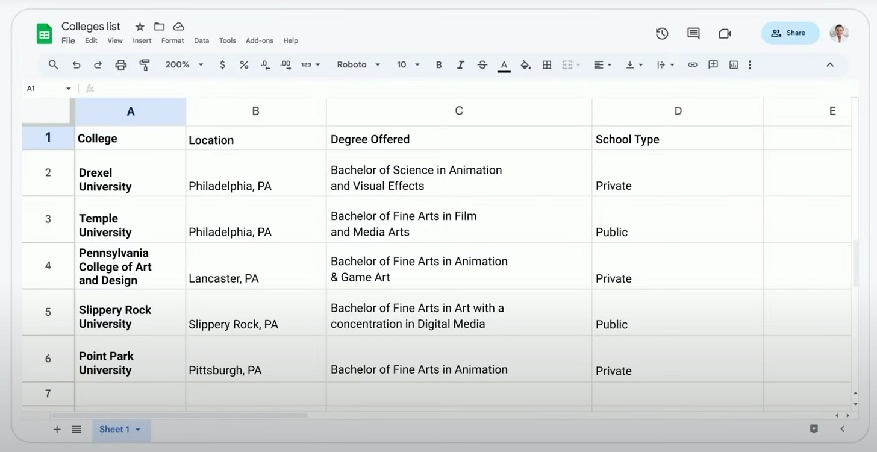Open the Roboto font dropdown
Screen dimensions: 877x452
click(x=358, y=64)
